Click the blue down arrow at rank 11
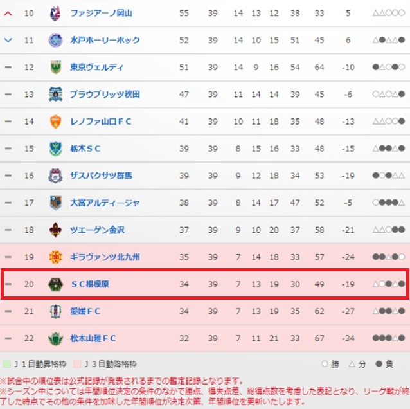This screenshot has width=410, height=409. coord(8,40)
